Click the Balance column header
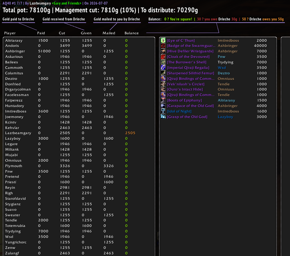The height and width of the screenshot is (256, 290). (x=131, y=33)
